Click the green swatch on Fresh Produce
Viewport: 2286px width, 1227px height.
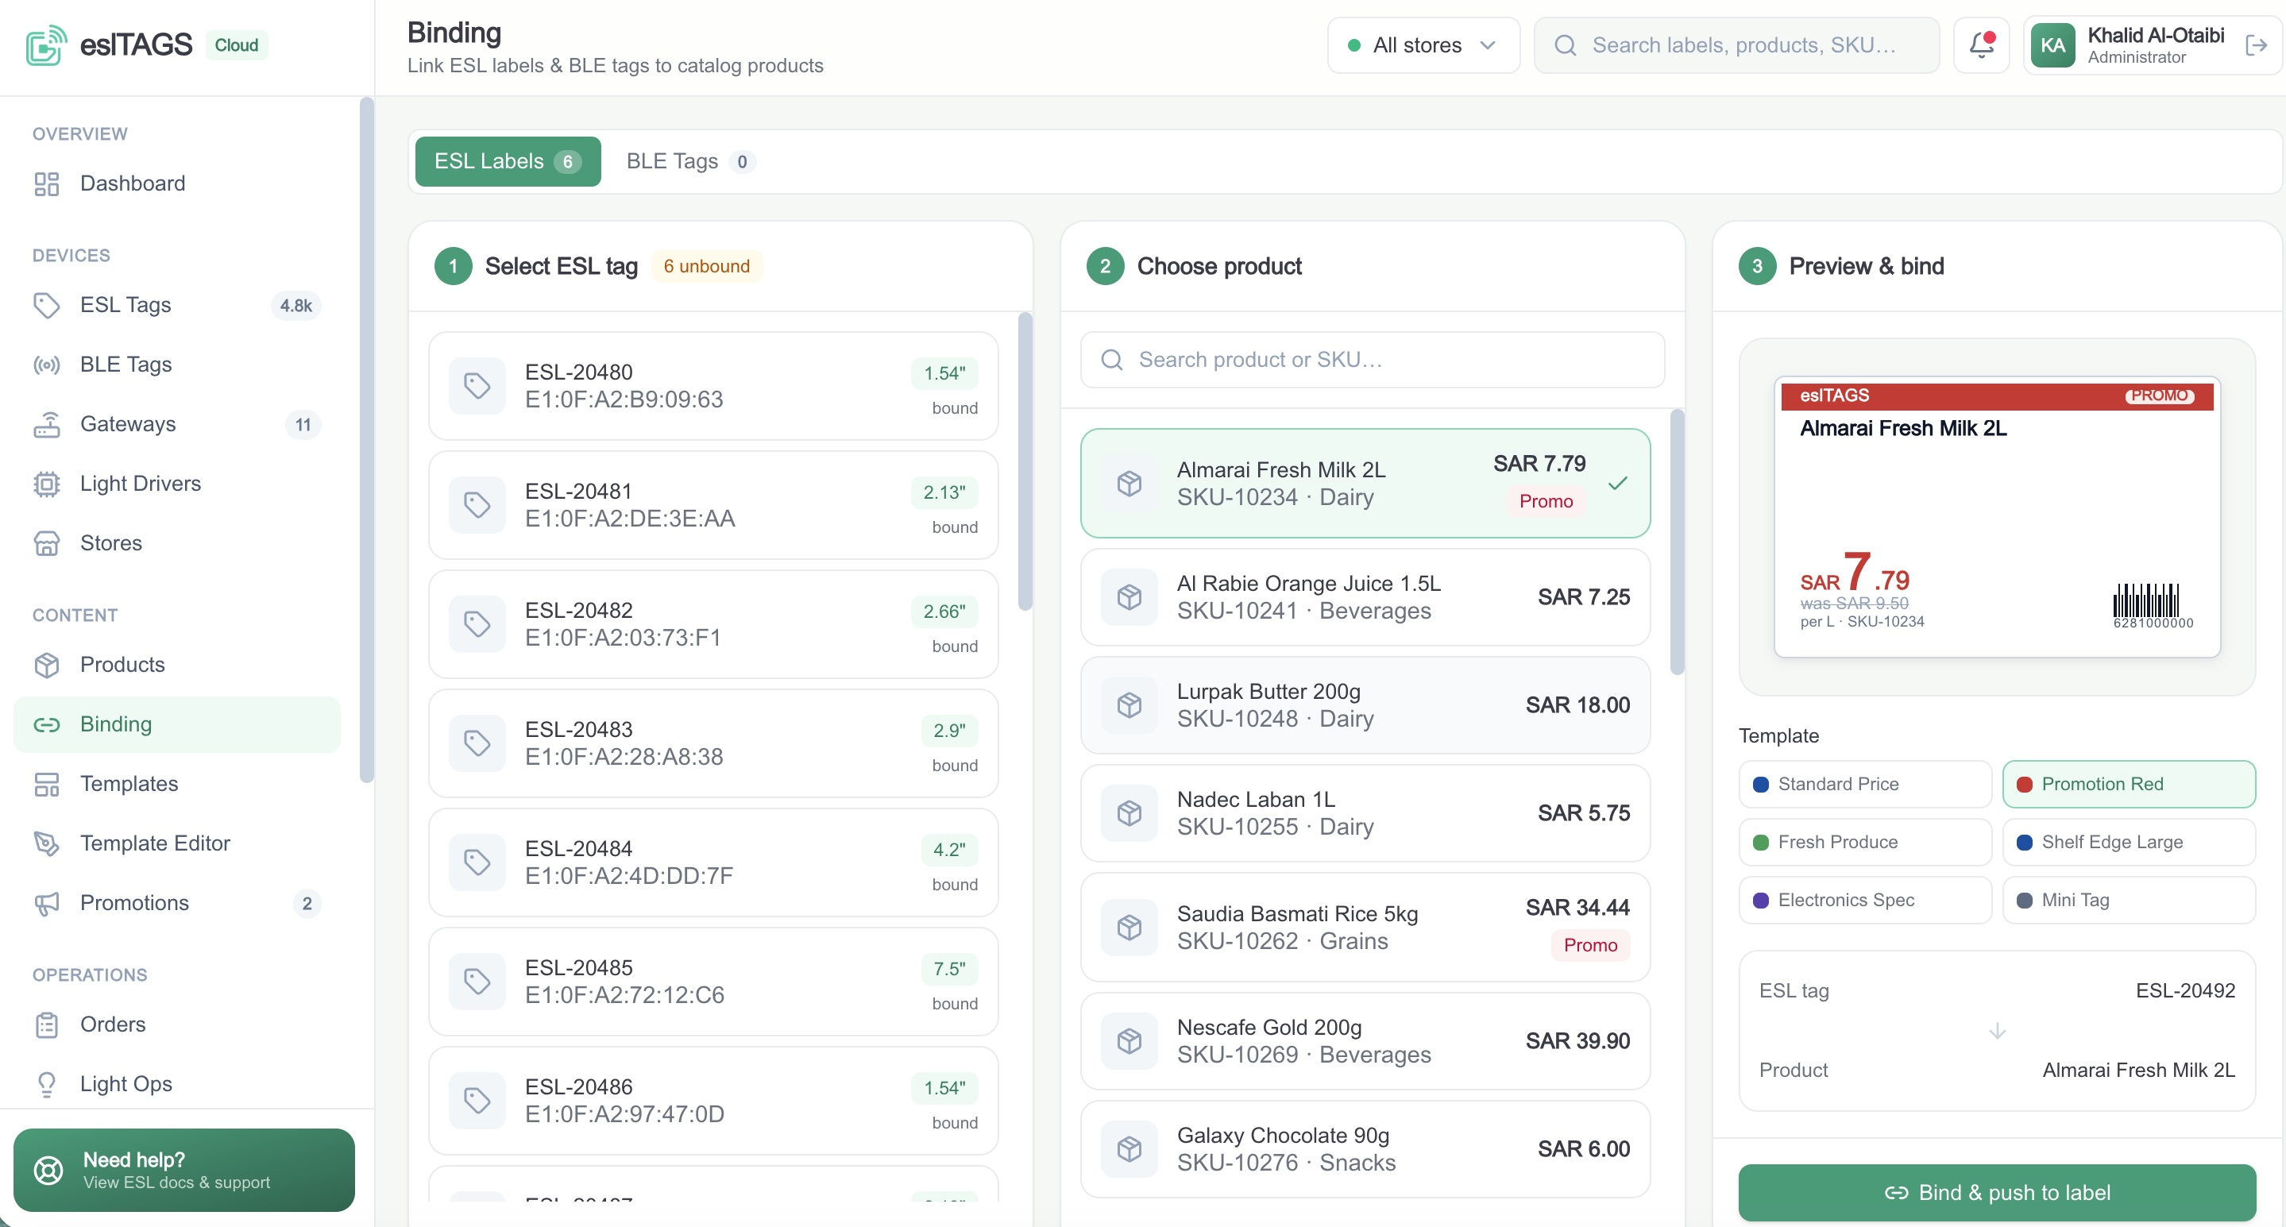click(x=1761, y=842)
